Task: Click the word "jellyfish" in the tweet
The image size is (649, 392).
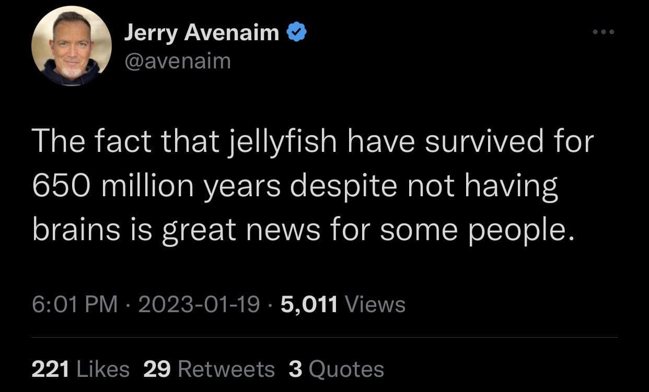Action: 280,143
